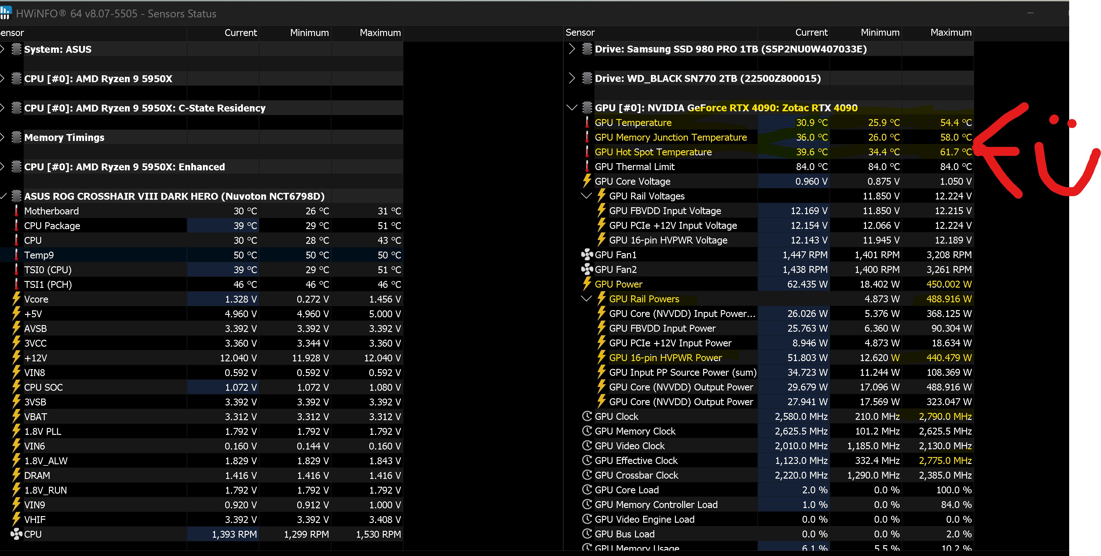Screen dimensions: 1101x556
Task: Click lightning icon beside GPU Power
Action: [x=587, y=284]
